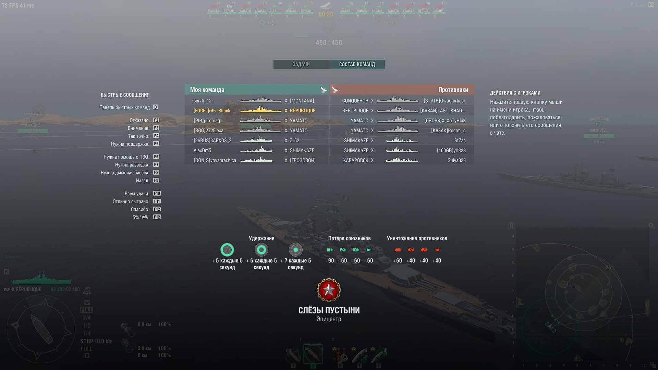Select the ББ armor-piercing shell icon
Viewport: 658px width, 370px height.
pos(313,354)
